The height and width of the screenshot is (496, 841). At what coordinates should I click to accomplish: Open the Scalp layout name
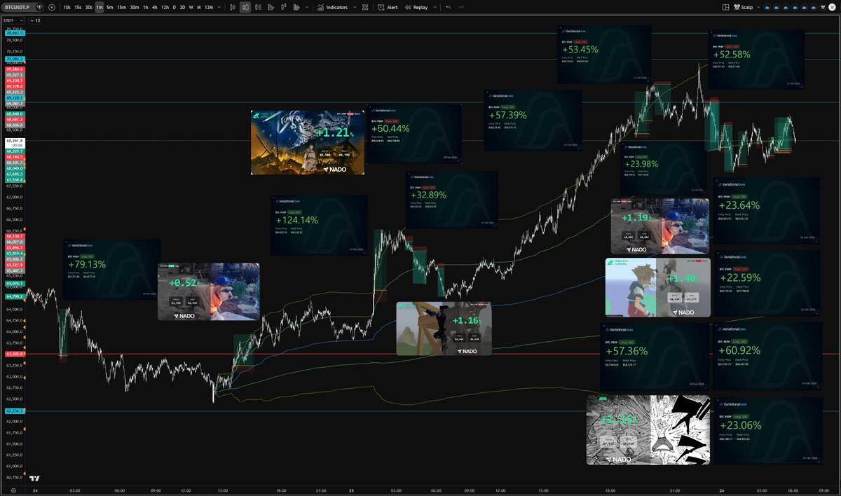point(743,7)
